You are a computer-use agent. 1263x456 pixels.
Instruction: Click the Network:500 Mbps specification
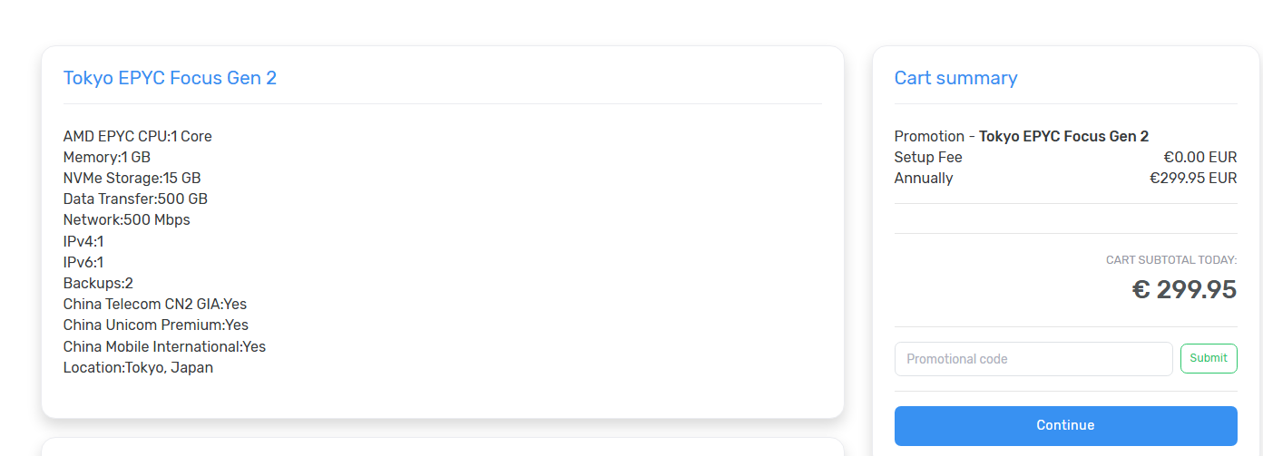point(127,219)
